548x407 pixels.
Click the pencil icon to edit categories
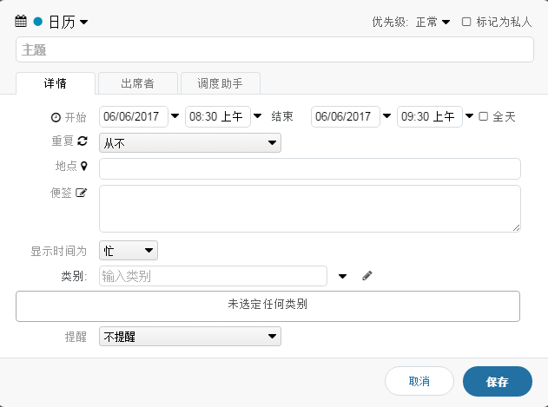tap(367, 276)
